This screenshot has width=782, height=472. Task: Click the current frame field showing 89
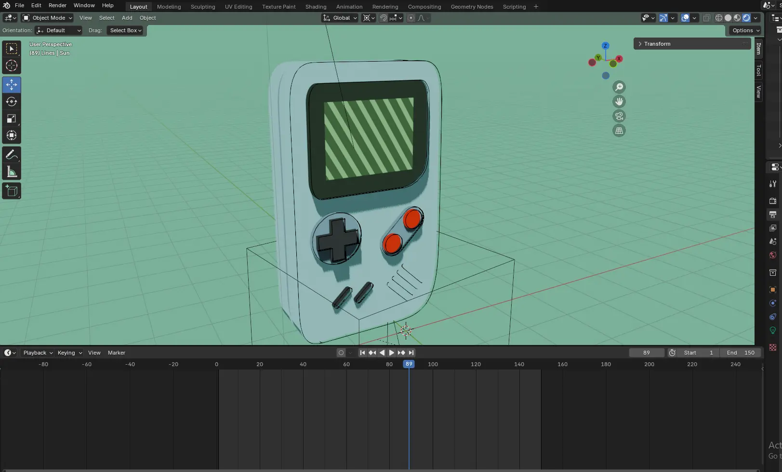[x=647, y=353]
